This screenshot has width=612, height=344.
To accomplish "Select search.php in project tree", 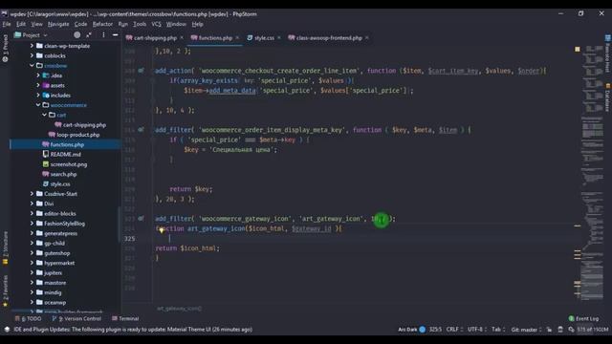I will point(63,174).
